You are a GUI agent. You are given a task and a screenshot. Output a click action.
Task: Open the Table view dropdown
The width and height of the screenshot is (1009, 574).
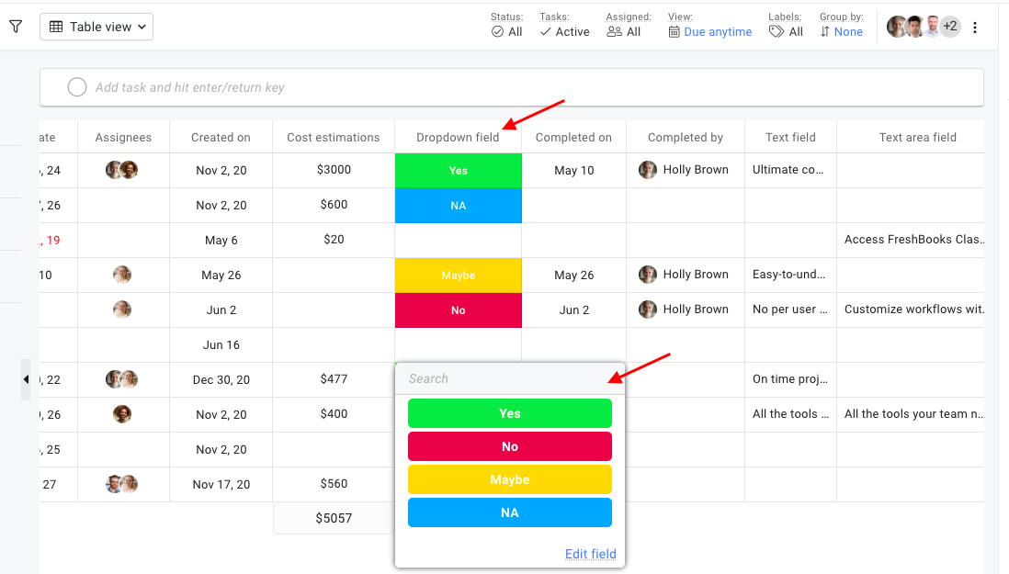click(96, 27)
